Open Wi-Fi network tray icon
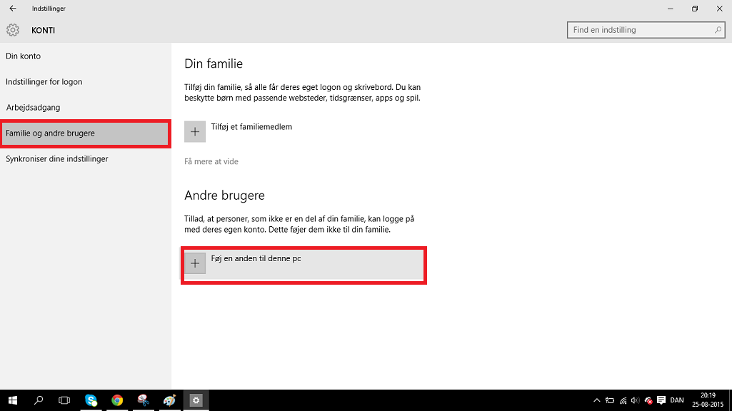 point(623,400)
